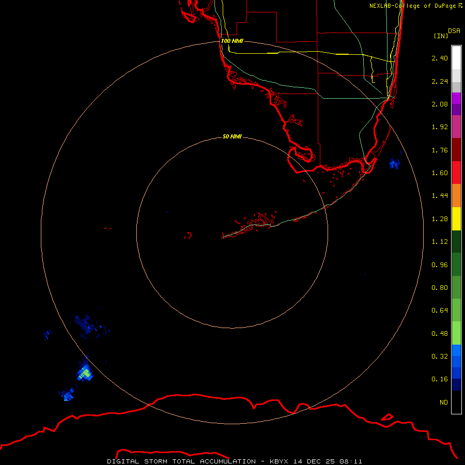
Task: Click the NEXLAB-College of DuPage label
Action: [x=412, y=6]
